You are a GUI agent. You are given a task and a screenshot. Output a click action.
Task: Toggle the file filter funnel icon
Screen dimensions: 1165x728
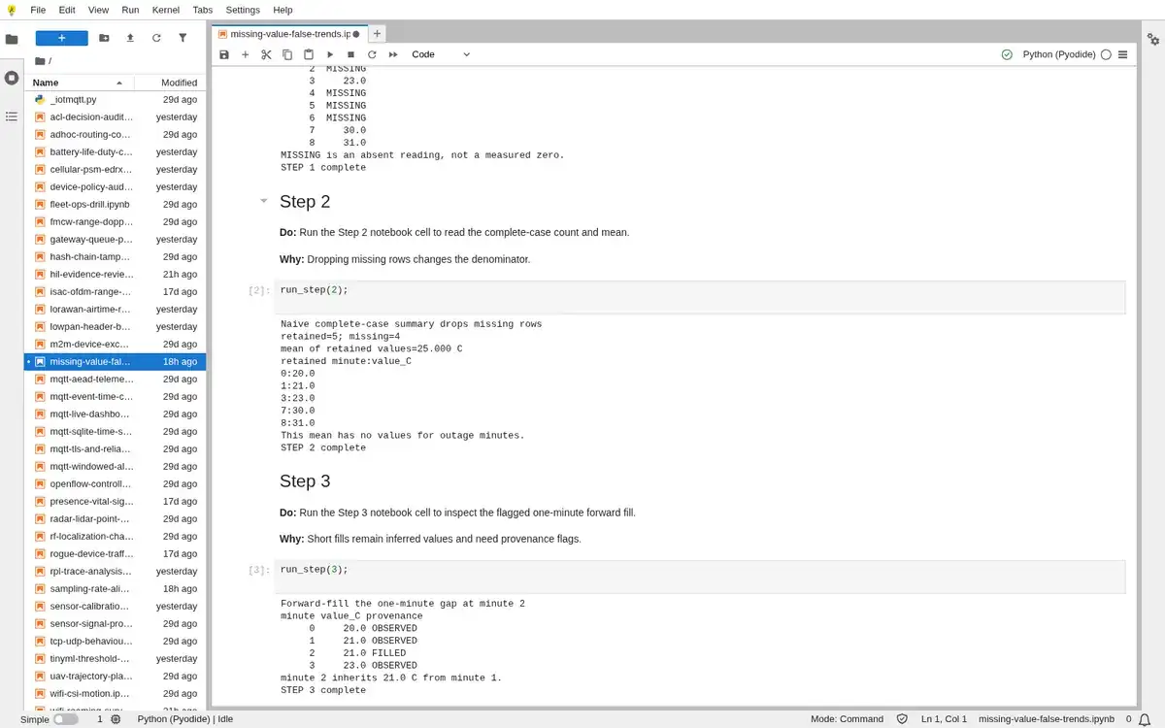tap(183, 38)
